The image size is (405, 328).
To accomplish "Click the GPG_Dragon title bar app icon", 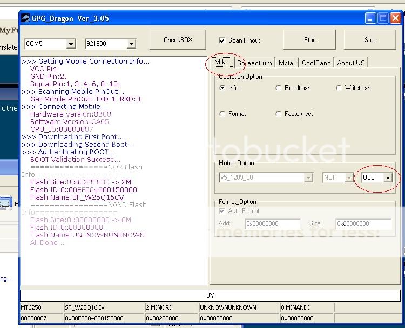I will (25, 18).
